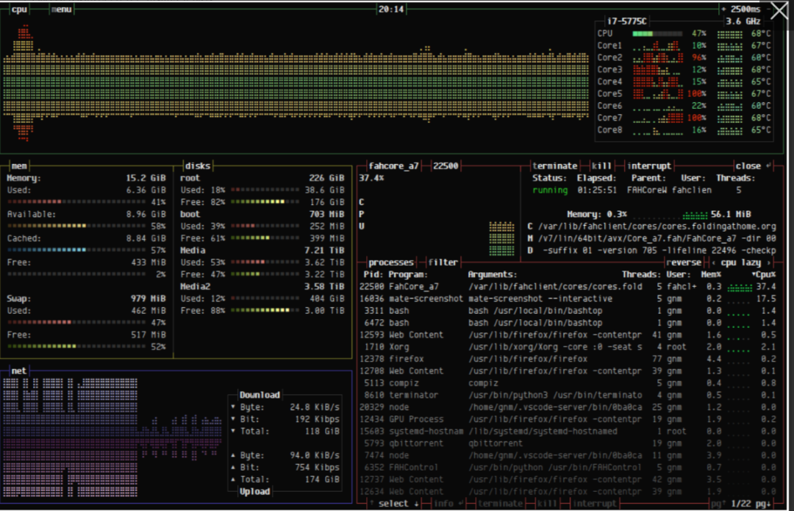Select the qbittorrent process row
The image size is (794, 511).
tap(568, 443)
